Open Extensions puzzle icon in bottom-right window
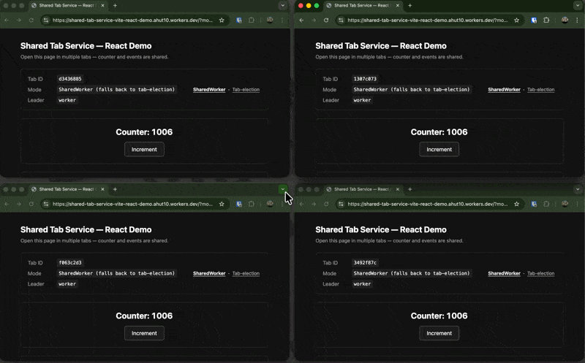The height and width of the screenshot is (363, 585). coord(546,204)
